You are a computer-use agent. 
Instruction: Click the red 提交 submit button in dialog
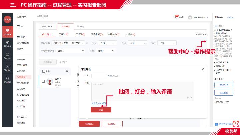(x=101, y=110)
